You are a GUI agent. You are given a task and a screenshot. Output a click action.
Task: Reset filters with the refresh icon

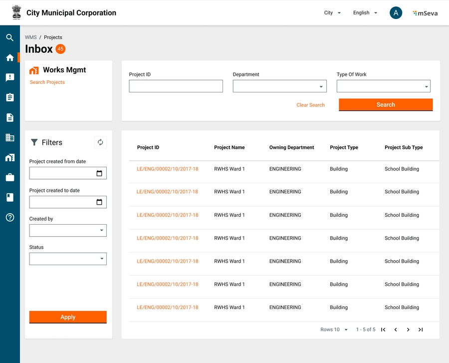(x=100, y=142)
